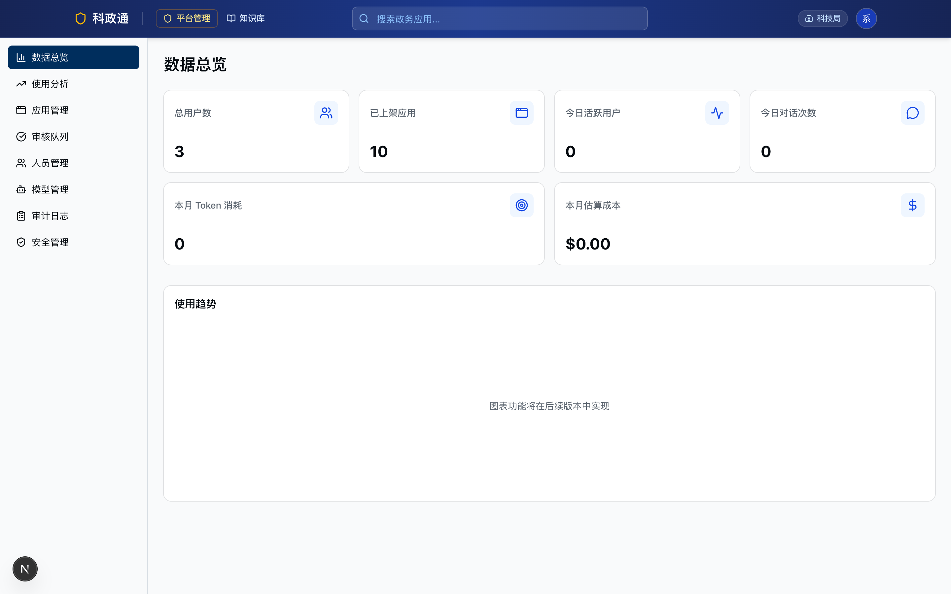Click the 科政通 shield logo icon
Image resolution: width=951 pixels, height=594 pixels.
pos(81,18)
